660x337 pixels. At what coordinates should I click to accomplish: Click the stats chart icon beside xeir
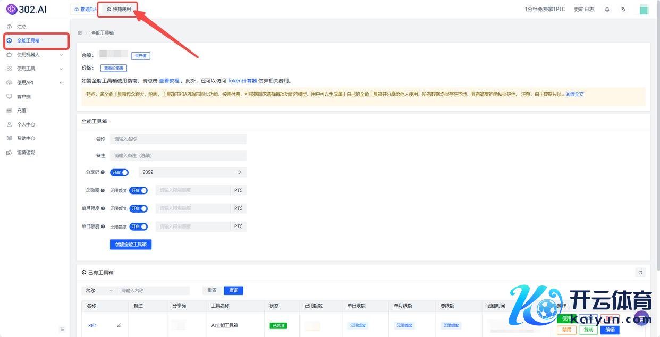coord(119,325)
